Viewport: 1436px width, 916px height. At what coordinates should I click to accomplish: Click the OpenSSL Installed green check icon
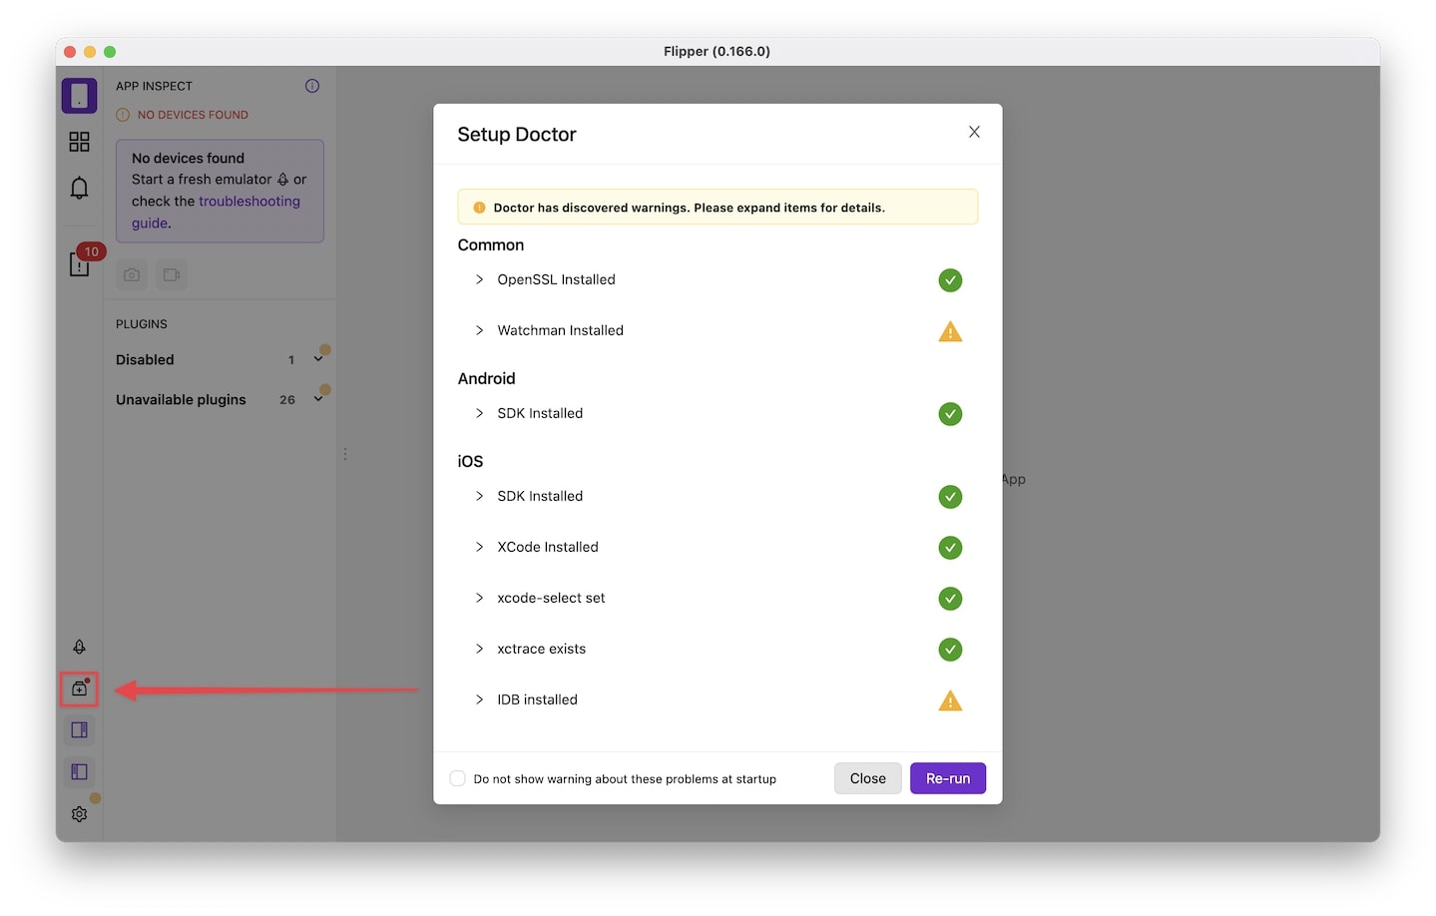[950, 280]
